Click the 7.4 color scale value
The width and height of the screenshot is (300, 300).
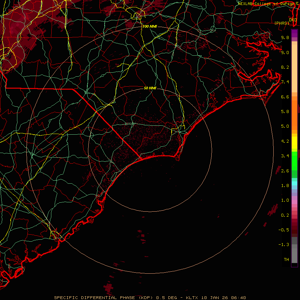pos(285,82)
